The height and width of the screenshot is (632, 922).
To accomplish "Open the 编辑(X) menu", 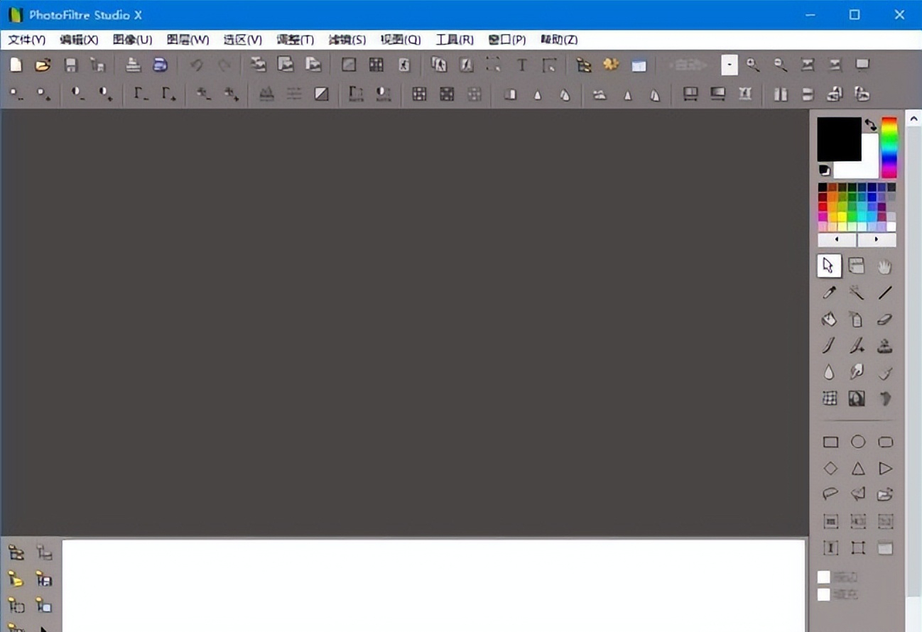I will point(79,40).
